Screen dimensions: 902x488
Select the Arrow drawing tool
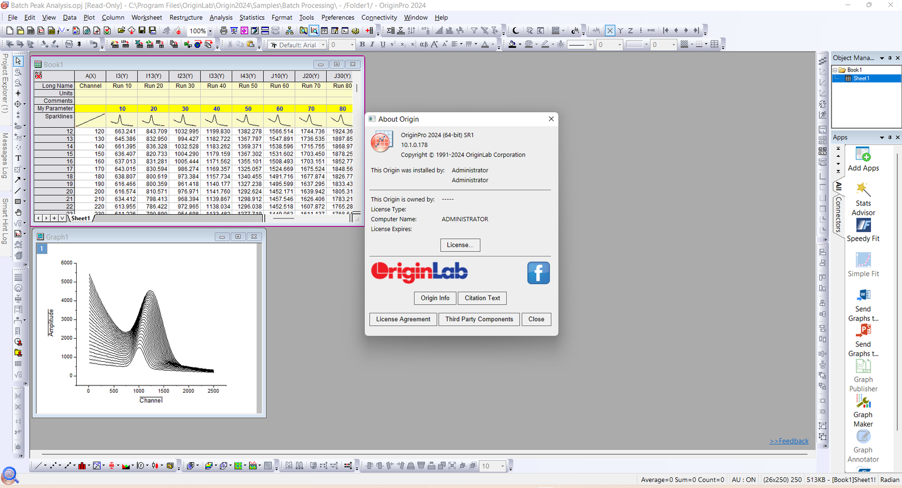tap(18, 180)
